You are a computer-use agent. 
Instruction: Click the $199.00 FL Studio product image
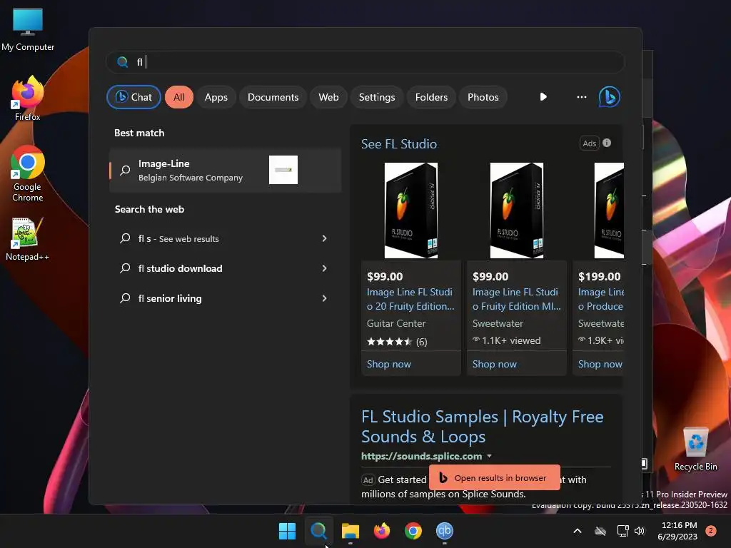pos(609,210)
